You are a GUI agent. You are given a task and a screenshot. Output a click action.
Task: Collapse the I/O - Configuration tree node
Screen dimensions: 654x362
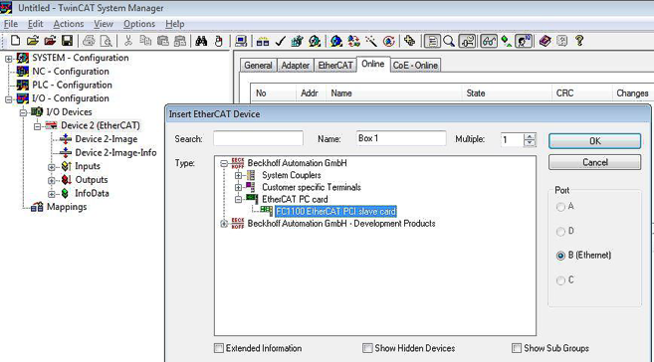click(x=8, y=99)
